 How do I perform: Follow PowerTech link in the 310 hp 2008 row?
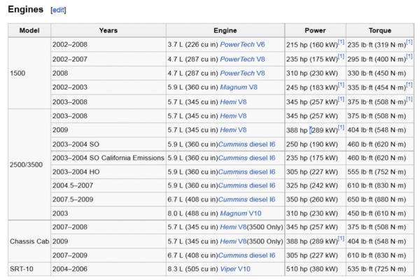point(237,73)
